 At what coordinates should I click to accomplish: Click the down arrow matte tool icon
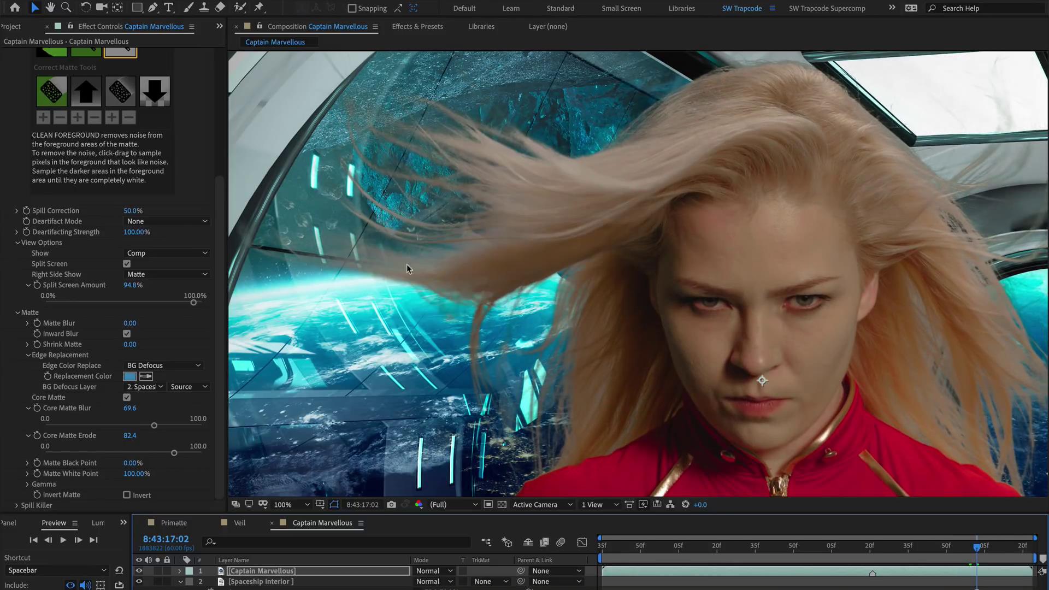(155, 91)
